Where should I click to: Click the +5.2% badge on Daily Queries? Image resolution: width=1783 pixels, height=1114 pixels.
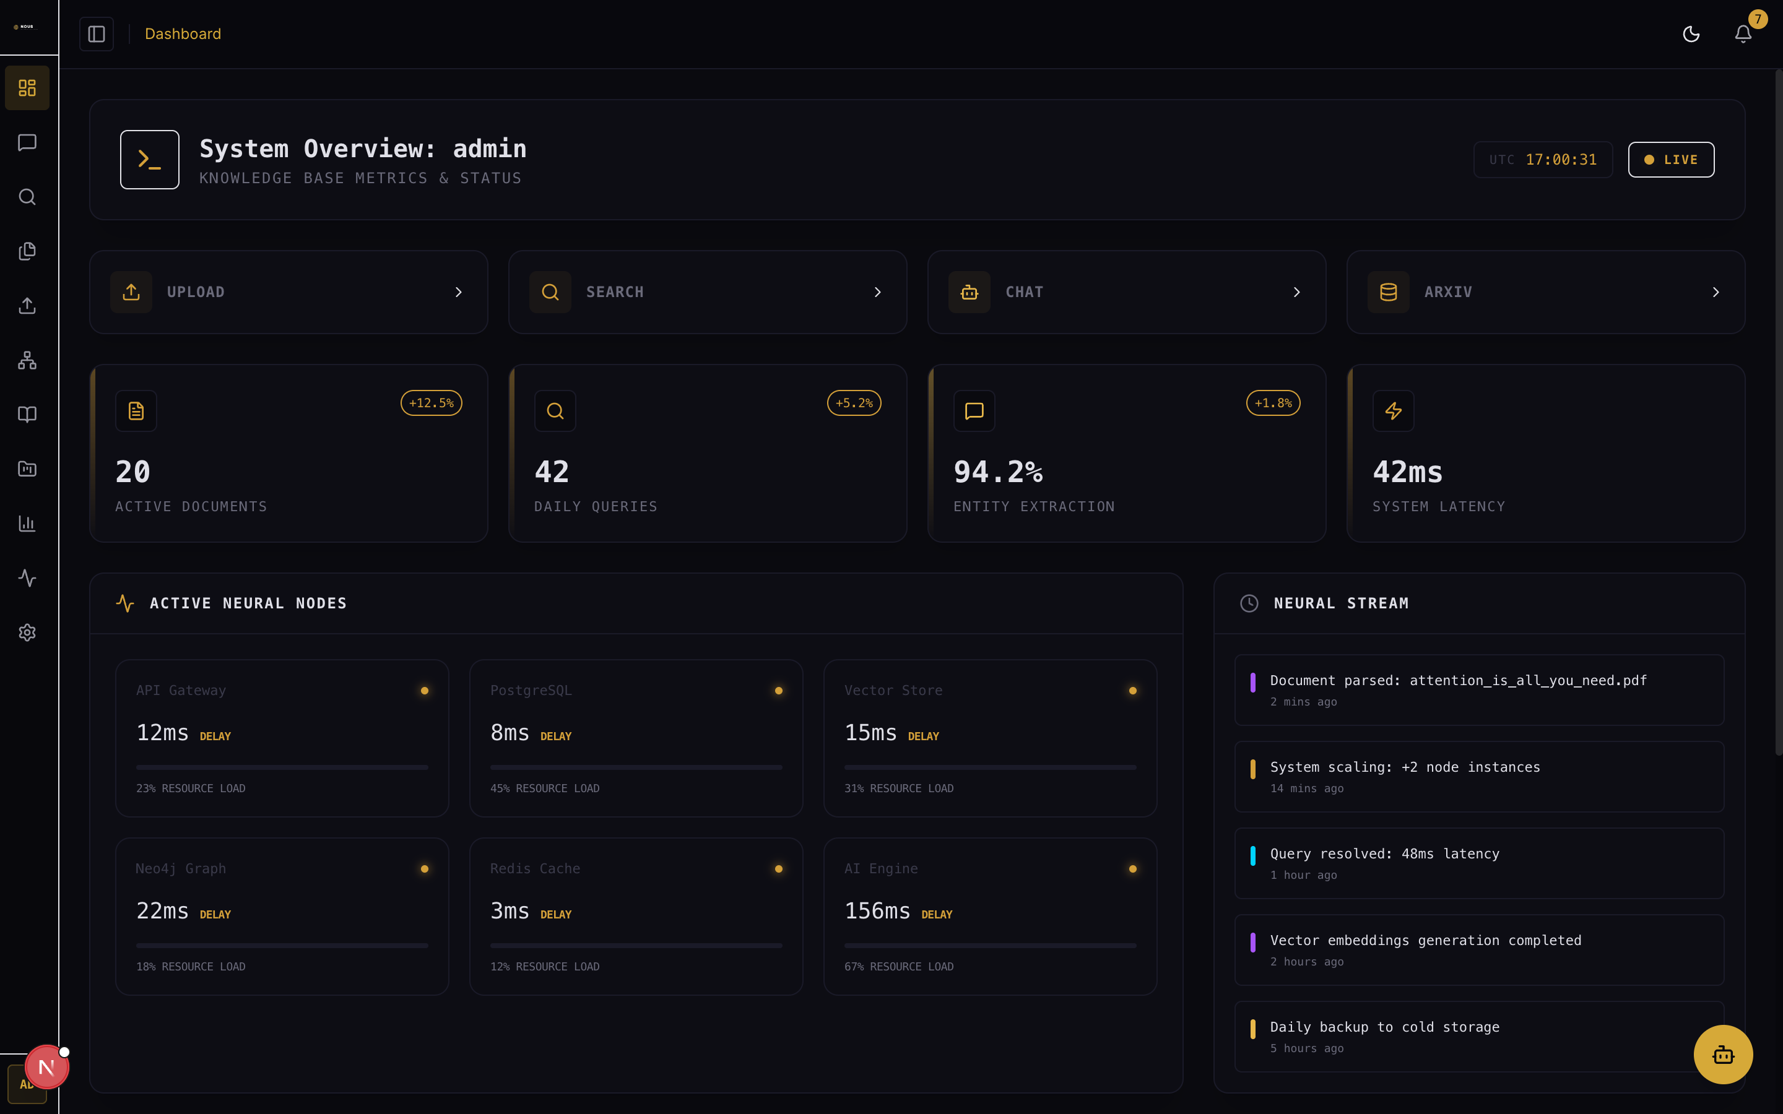point(854,403)
